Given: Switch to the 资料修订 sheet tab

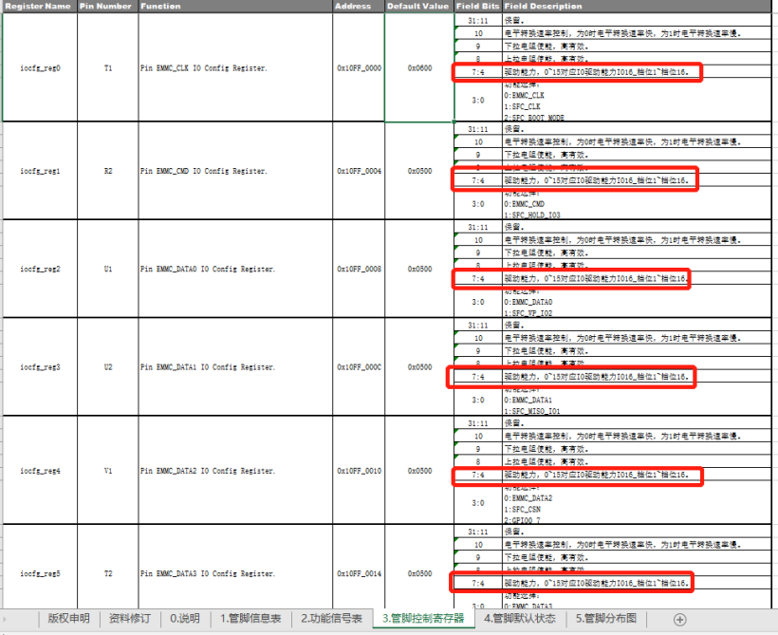Looking at the screenshot, I should (129, 619).
